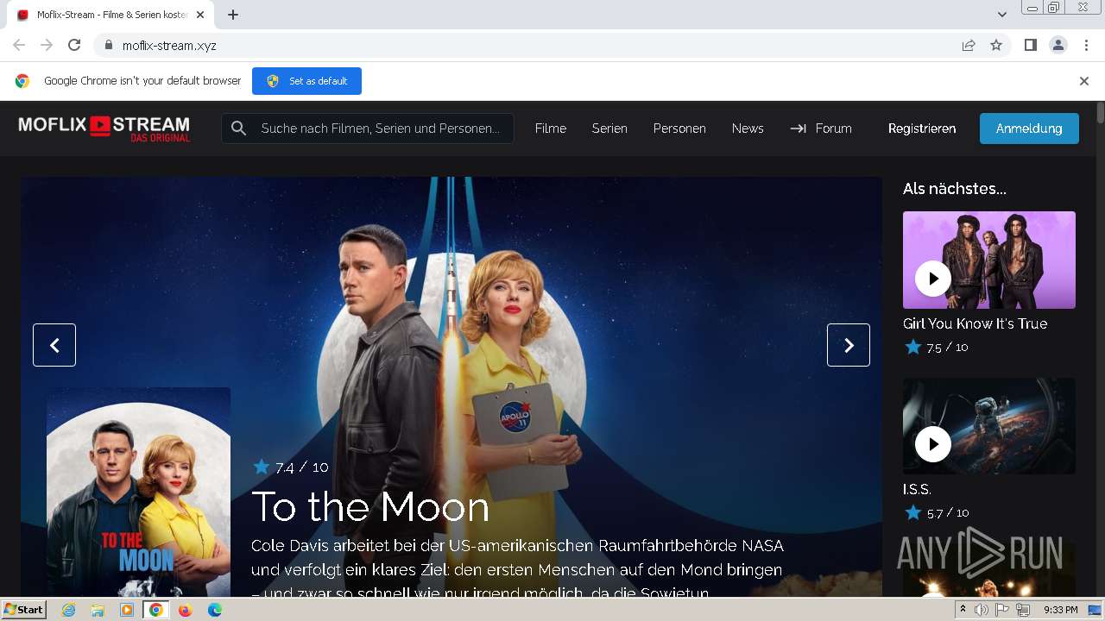Open a new browser tab
This screenshot has height=621, width=1105.
pyautogui.click(x=233, y=15)
